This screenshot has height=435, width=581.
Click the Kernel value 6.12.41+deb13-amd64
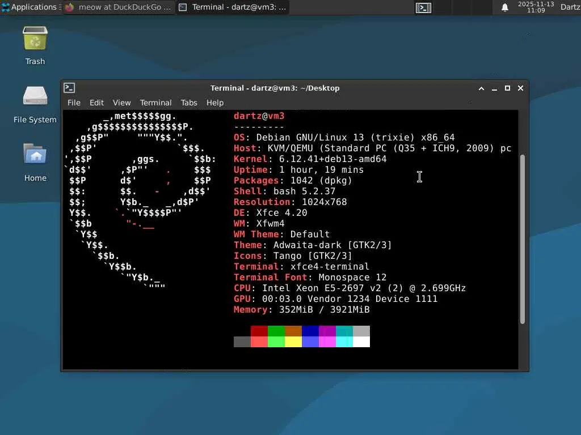tap(332, 159)
